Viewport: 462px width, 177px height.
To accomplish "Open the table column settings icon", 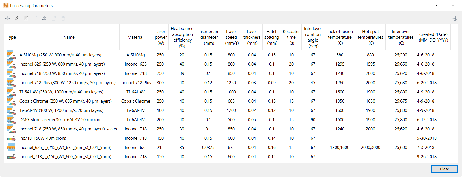I will 454,18.
